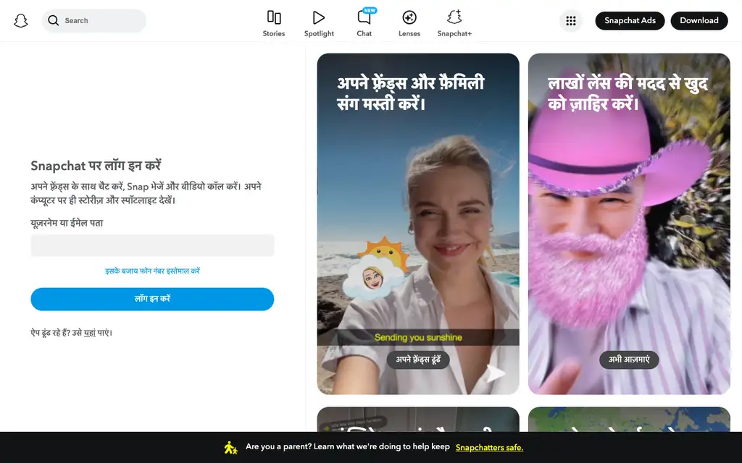Click the blue लॉग इन करें button
The width and height of the screenshot is (742, 463).
(152, 299)
